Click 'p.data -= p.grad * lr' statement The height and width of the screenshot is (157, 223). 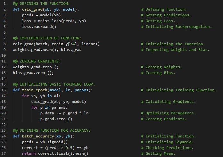coord(64,113)
